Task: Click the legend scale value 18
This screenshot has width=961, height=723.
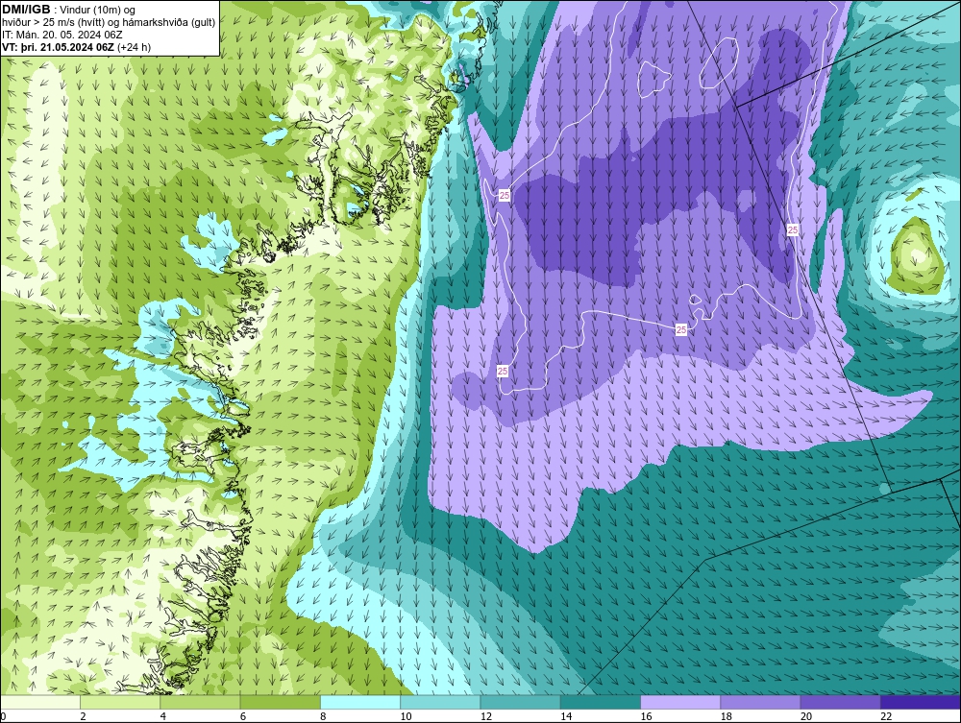Action: click(x=727, y=717)
